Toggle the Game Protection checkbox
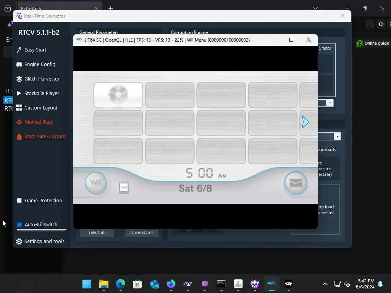The height and width of the screenshot is (293, 391). coord(19,201)
